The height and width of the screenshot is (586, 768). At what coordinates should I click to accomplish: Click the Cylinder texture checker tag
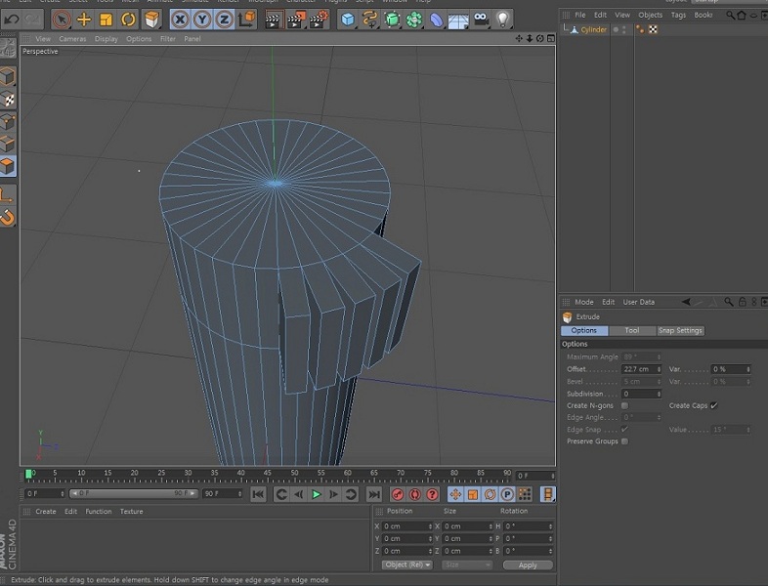[x=653, y=30]
